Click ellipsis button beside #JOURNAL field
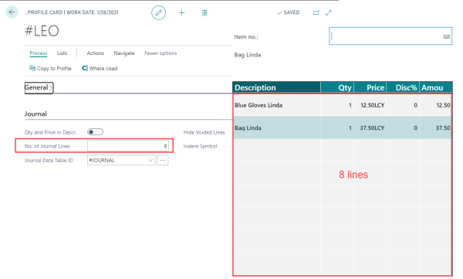 162,160
